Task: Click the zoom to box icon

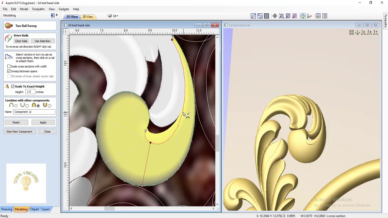Action: (281, 16)
